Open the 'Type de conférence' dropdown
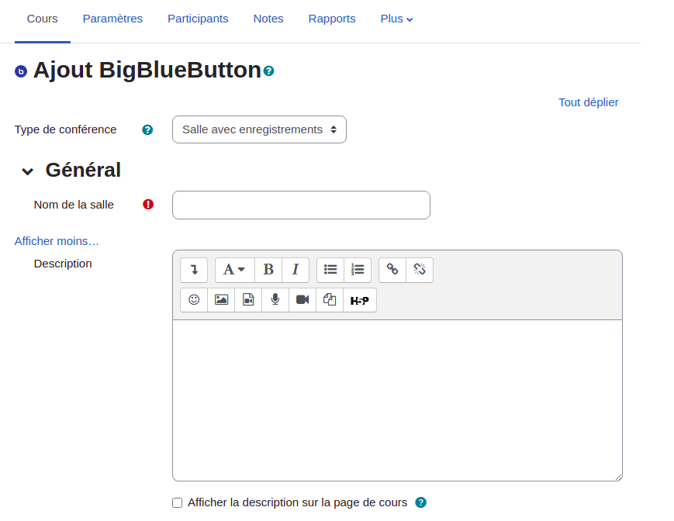 (259, 129)
